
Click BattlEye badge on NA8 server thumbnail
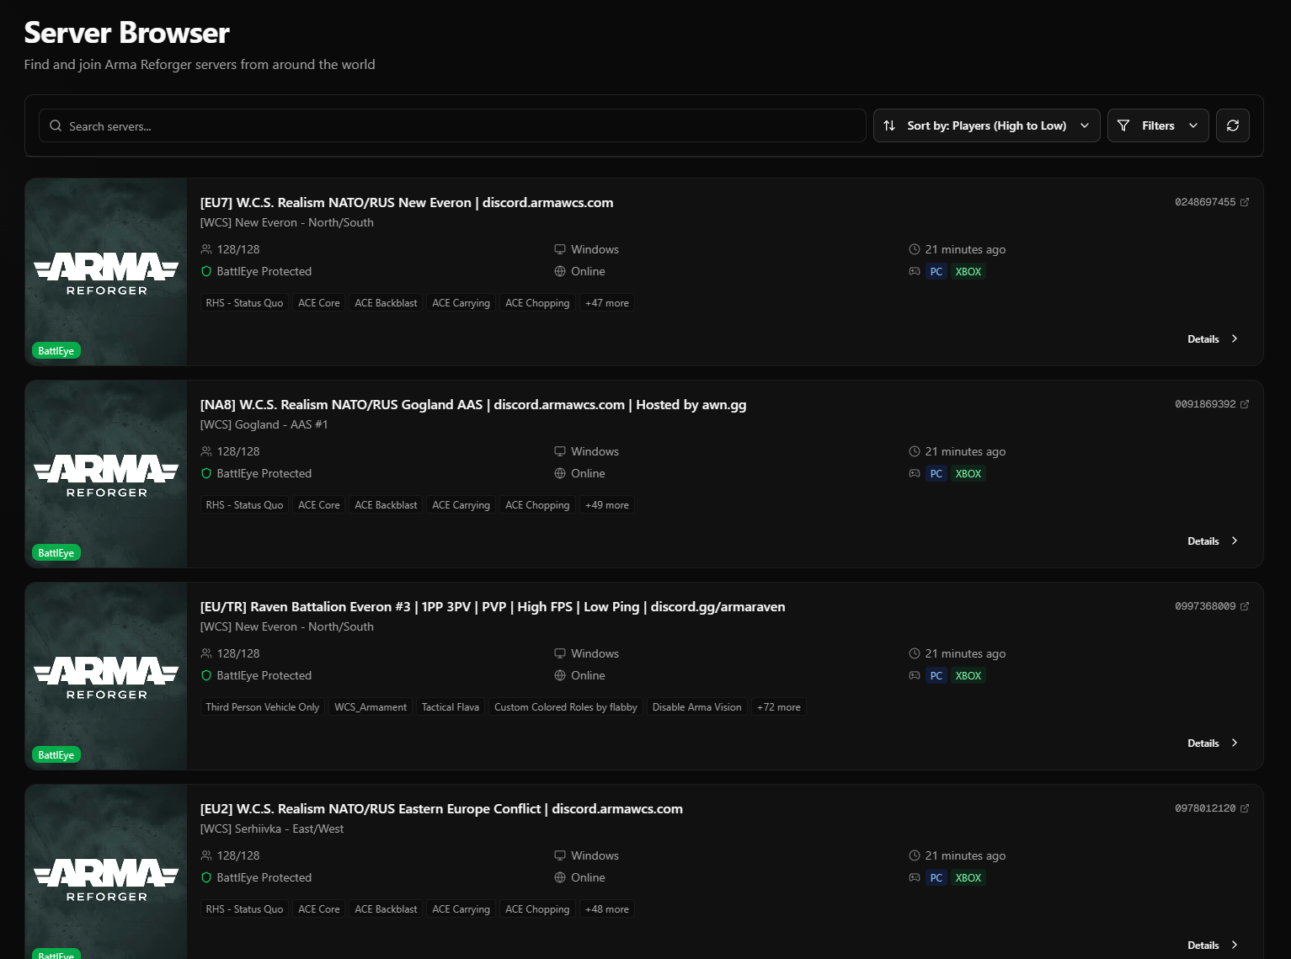[x=56, y=553]
